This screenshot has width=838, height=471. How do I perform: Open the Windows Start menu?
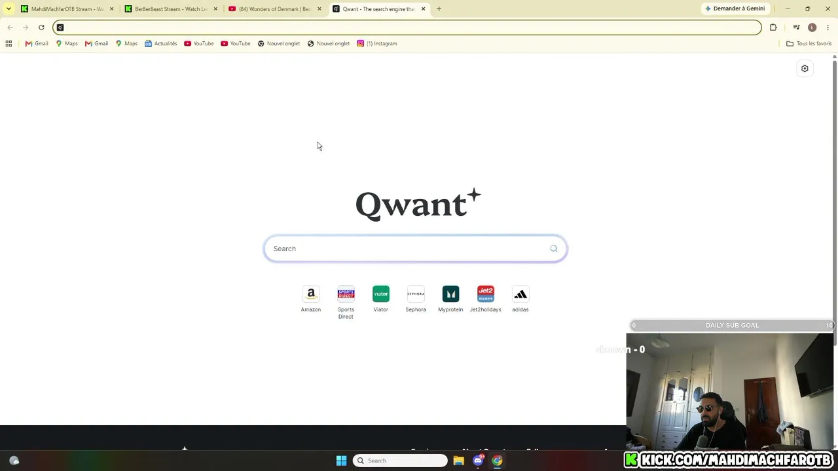pos(341,461)
